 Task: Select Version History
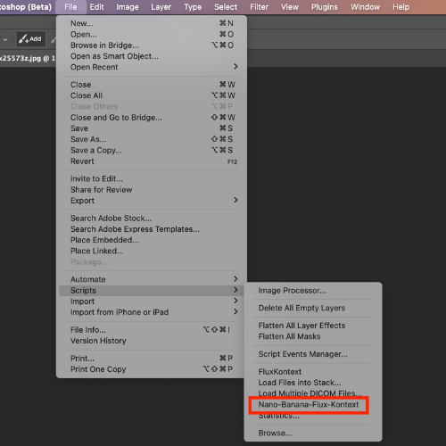coord(152,341)
